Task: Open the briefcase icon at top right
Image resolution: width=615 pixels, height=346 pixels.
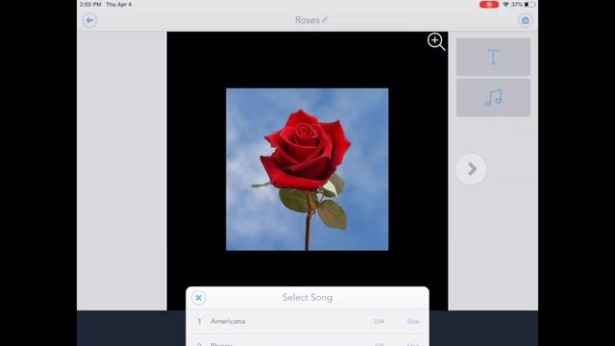Action: pos(526,20)
